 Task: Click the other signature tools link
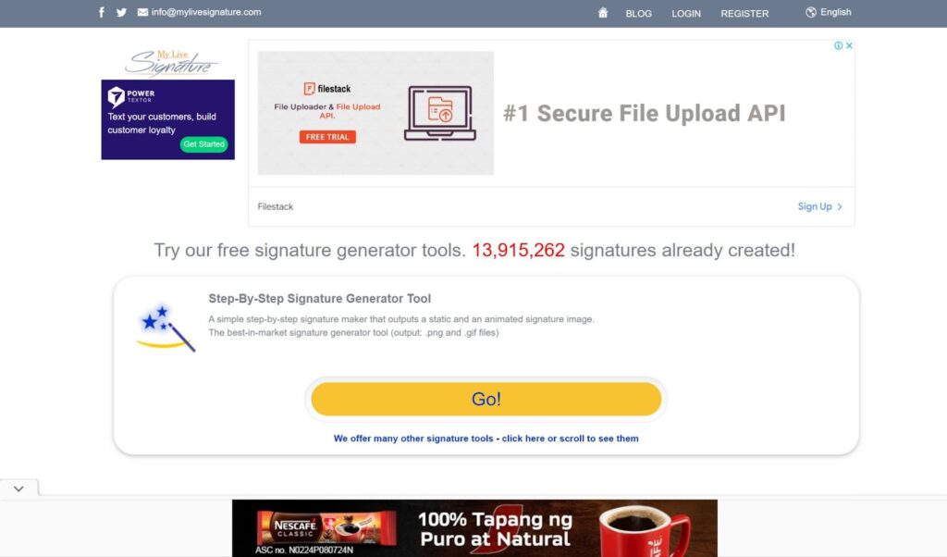point(486,439)
